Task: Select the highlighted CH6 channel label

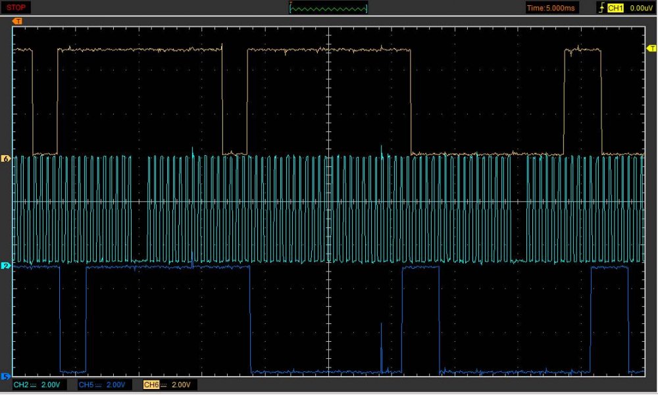Action: (151, 384)
